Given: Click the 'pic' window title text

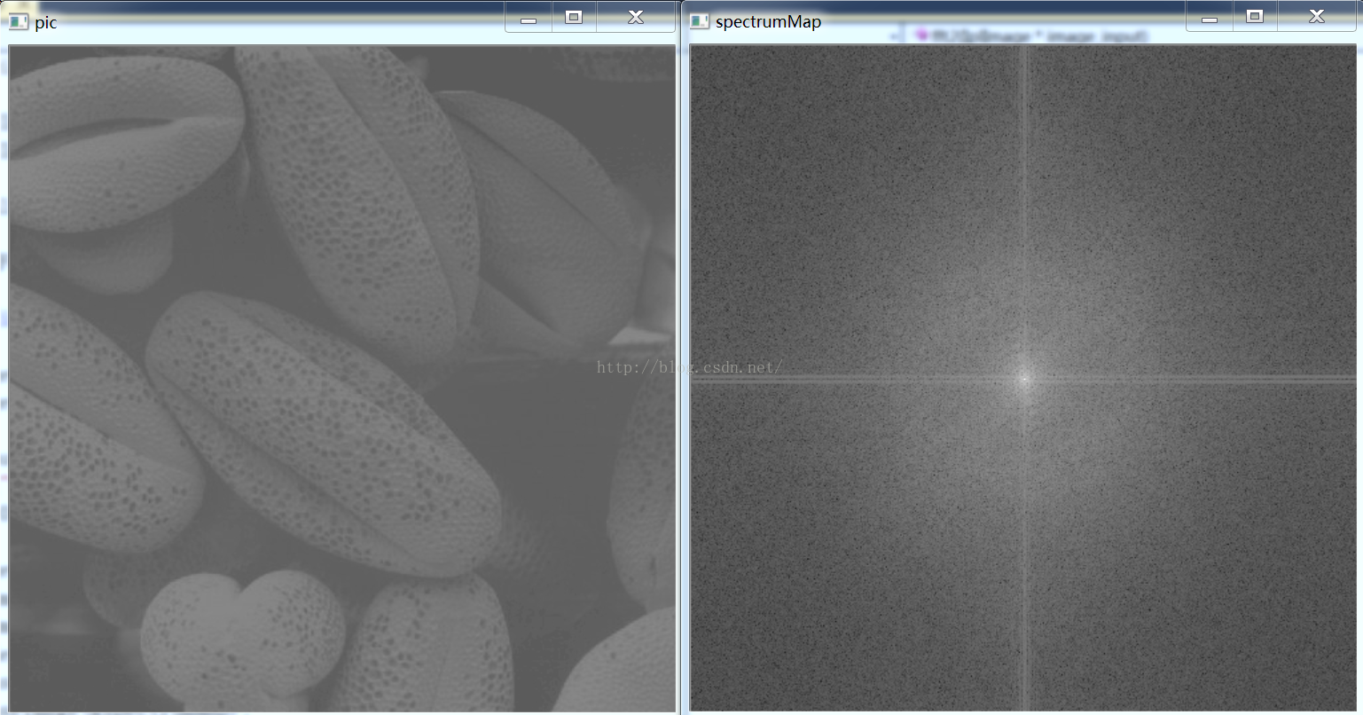Looking at the screenshot, I should coord(45,23).
